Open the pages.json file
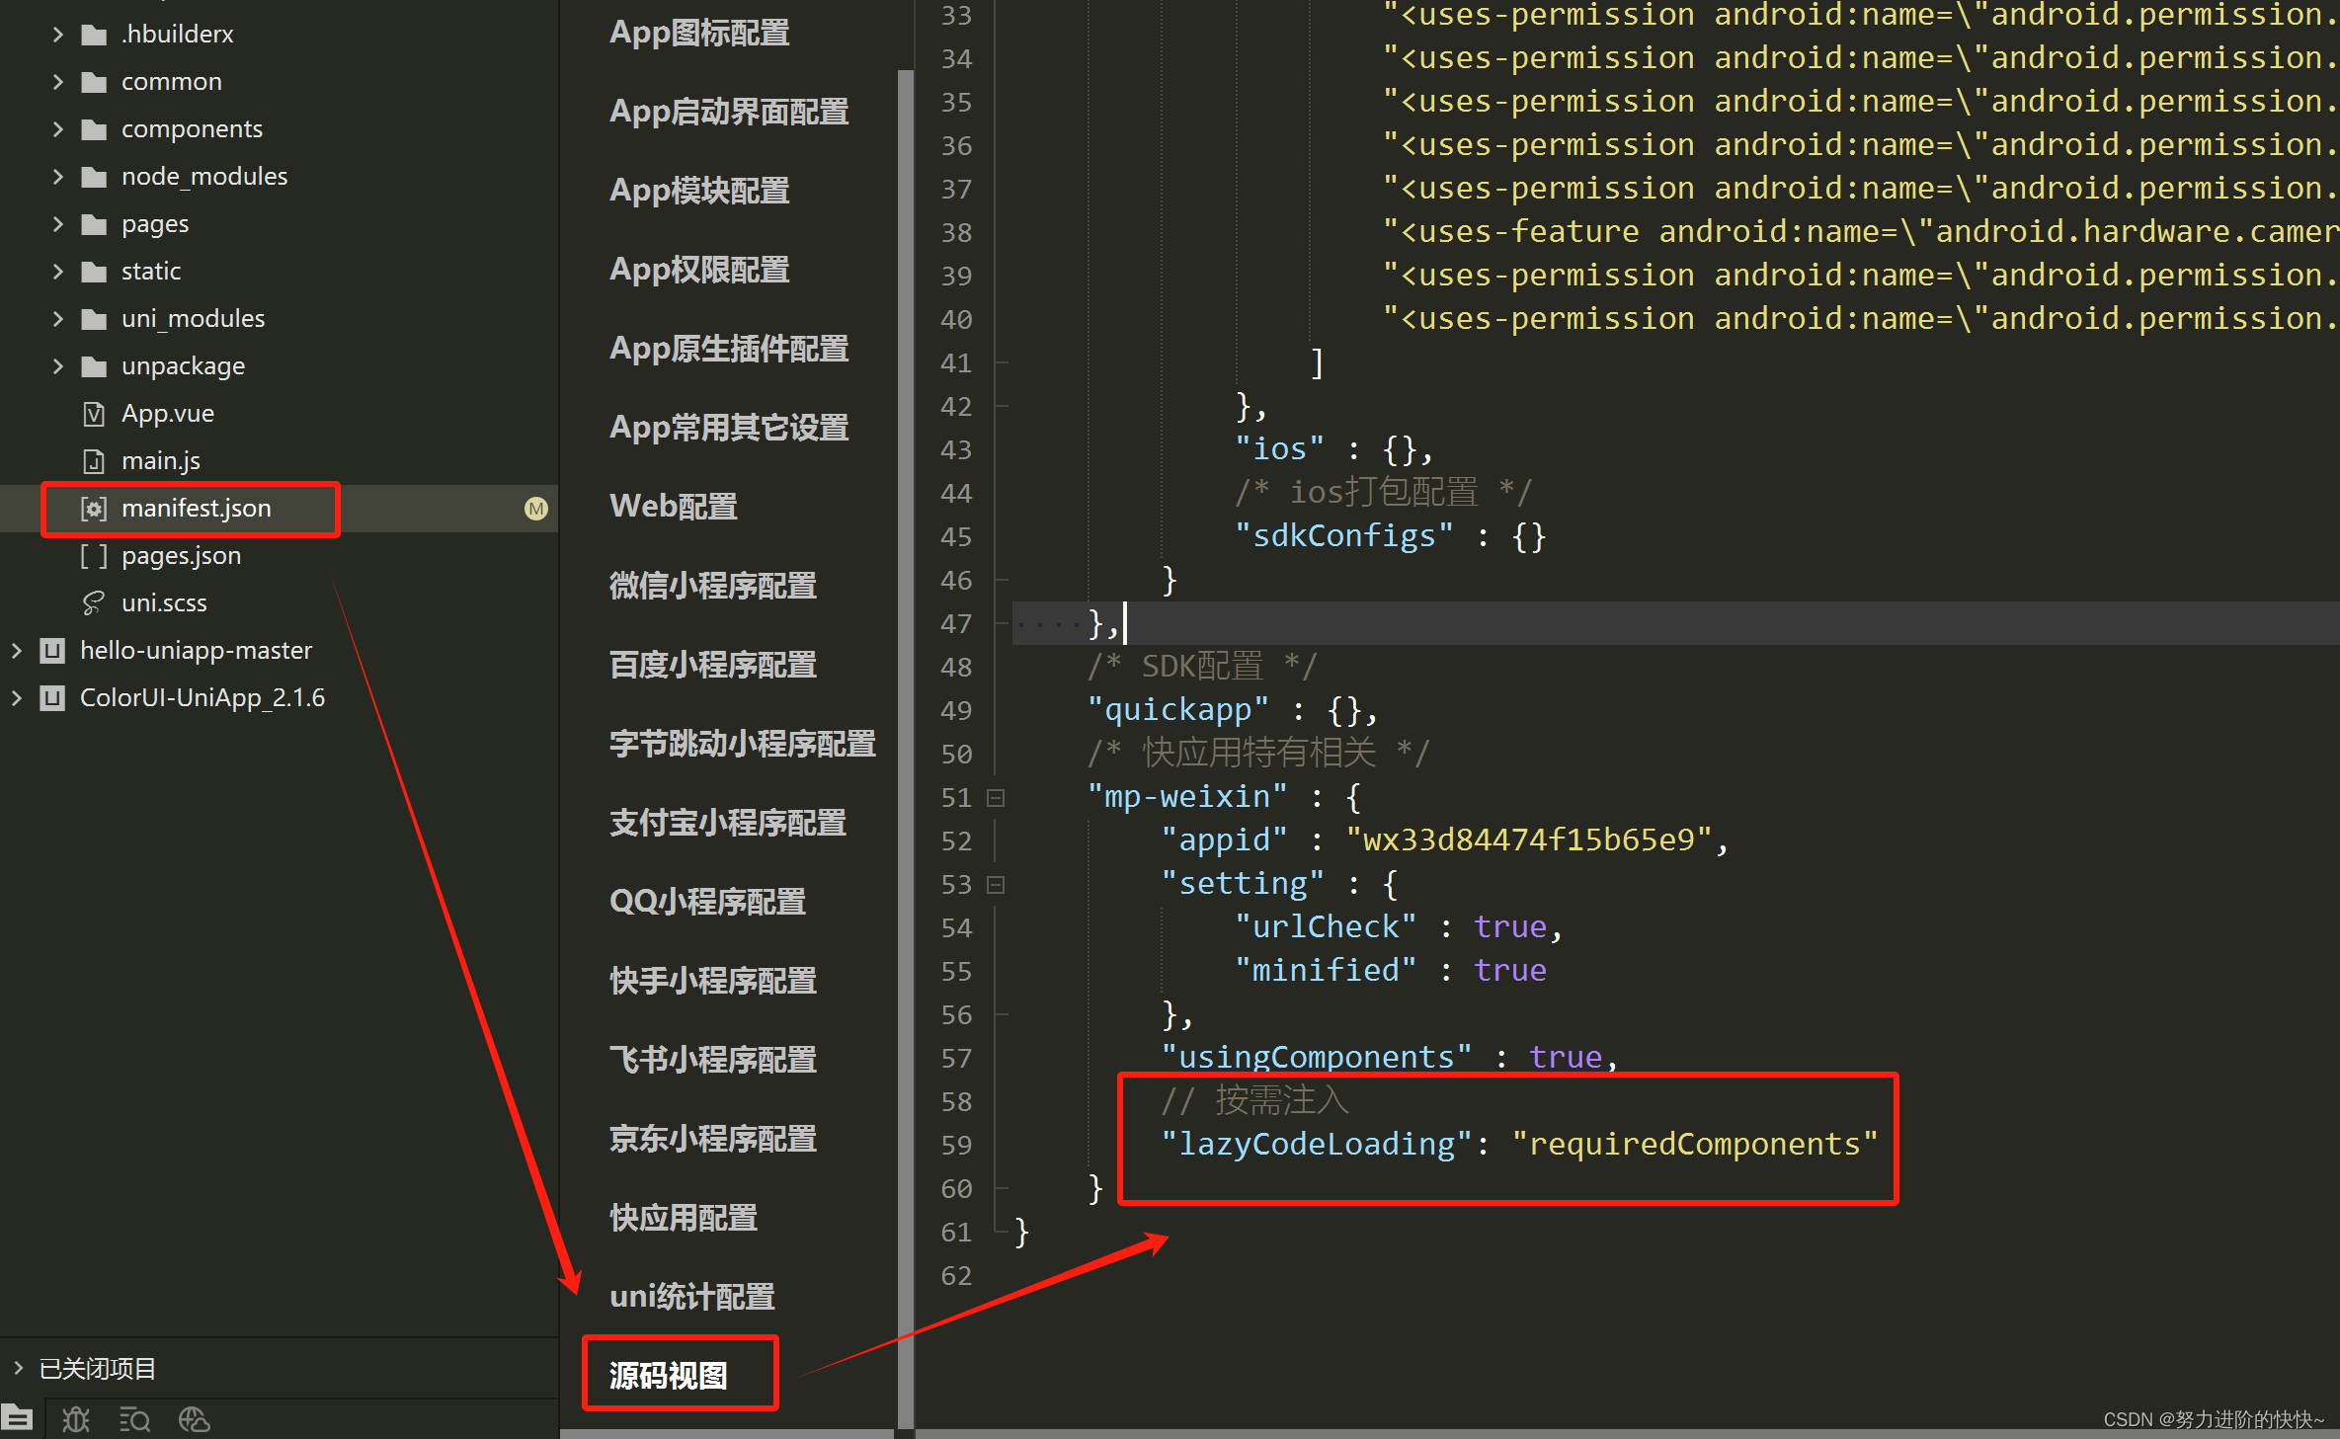The height and width of the screenshot is (1439, 2340). point(181,556)
